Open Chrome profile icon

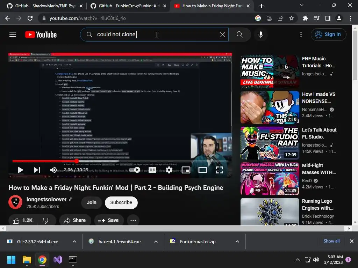[x=339, y=18]
